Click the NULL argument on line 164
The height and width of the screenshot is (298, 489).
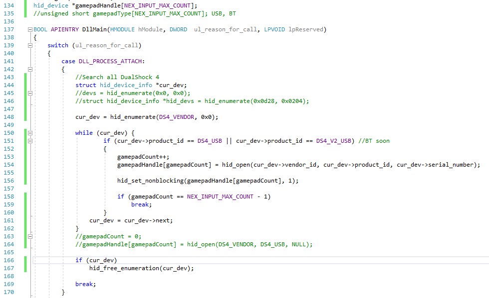click(x=299, y=244)
